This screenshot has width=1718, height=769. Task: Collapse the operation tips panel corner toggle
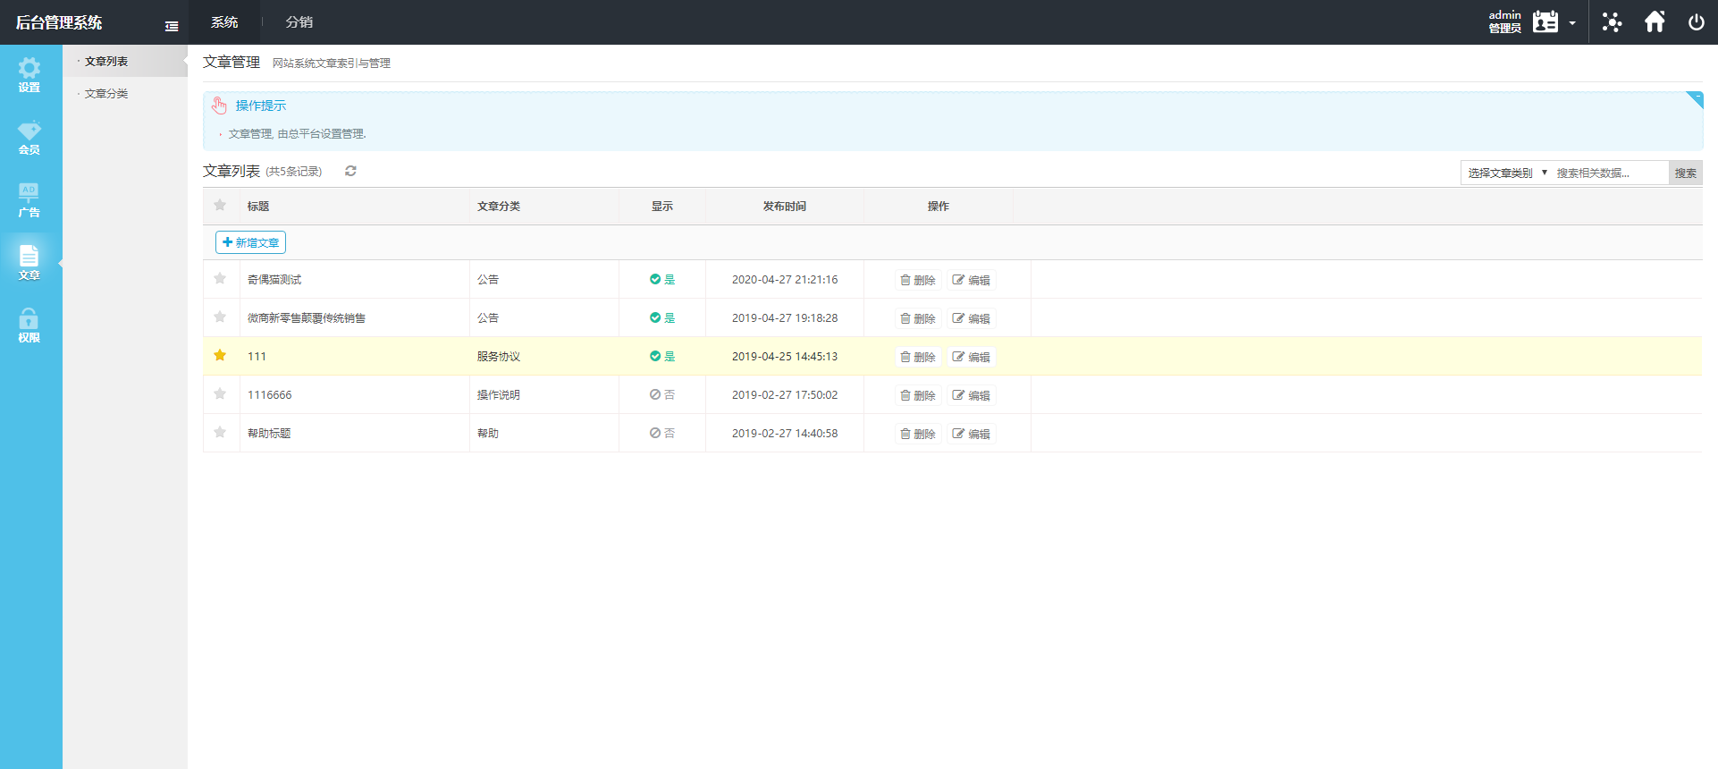click(x=1695, y=99)
